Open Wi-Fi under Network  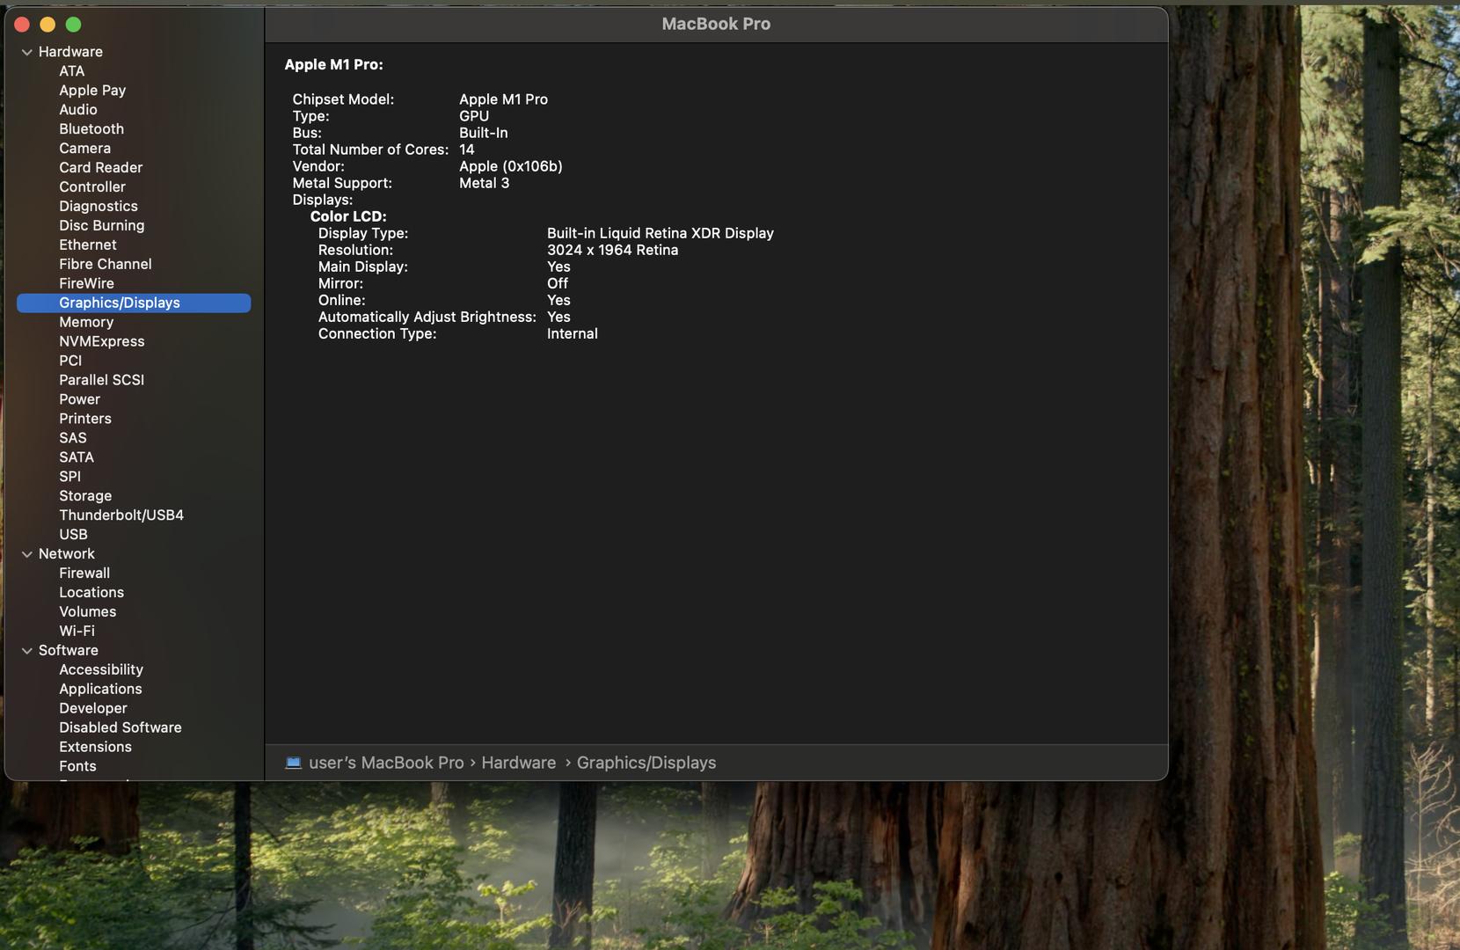coord(77,632)
